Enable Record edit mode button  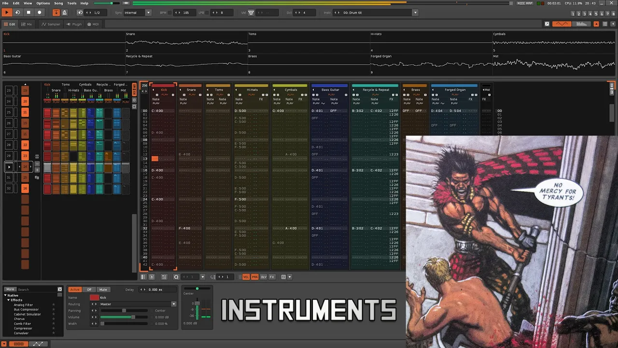(40, 13)
